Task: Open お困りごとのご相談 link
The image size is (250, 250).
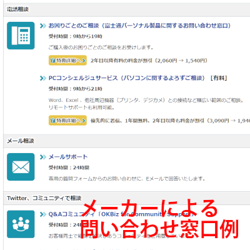Action: coord(139,26)
